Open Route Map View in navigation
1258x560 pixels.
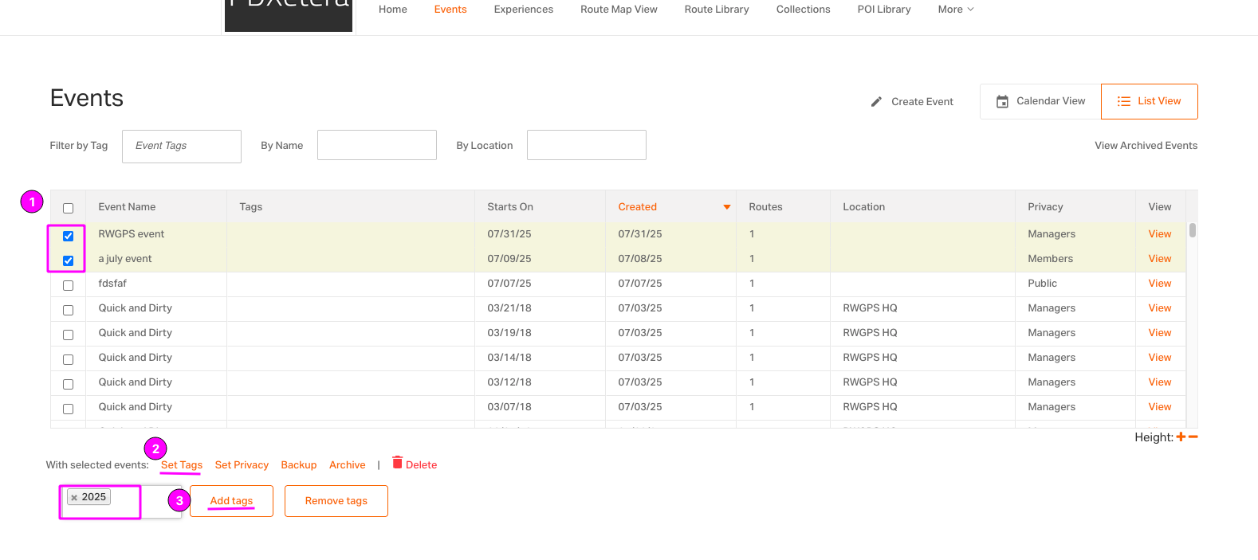(619, 10)
